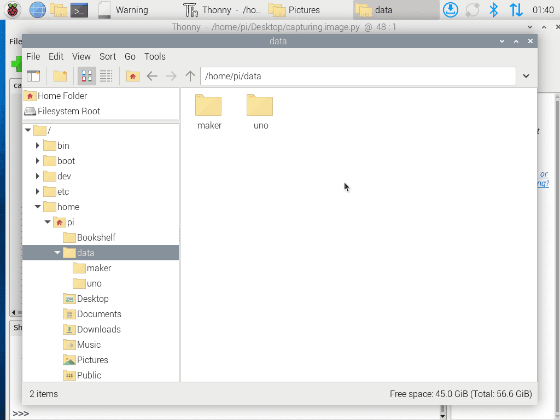Switch to detailed list view
Viewport: 560px width, 420px height.
pos(106,75)
